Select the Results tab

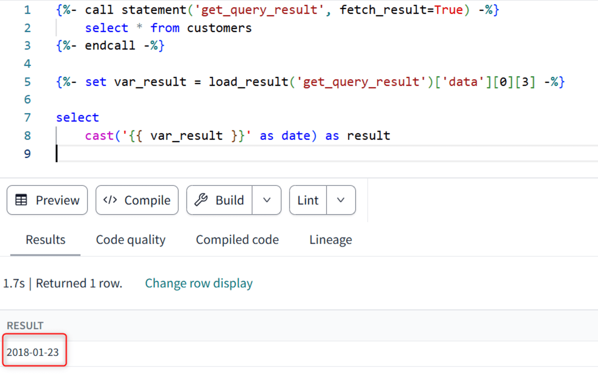point(45,239)
